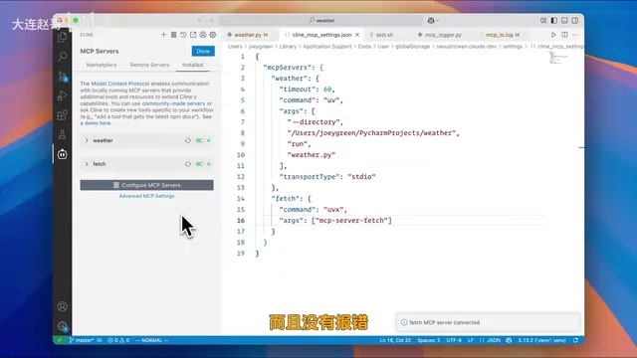Viewport: 637px width, 358px height.
Task: Expand the fetch server row
Action: pos(146,164)
